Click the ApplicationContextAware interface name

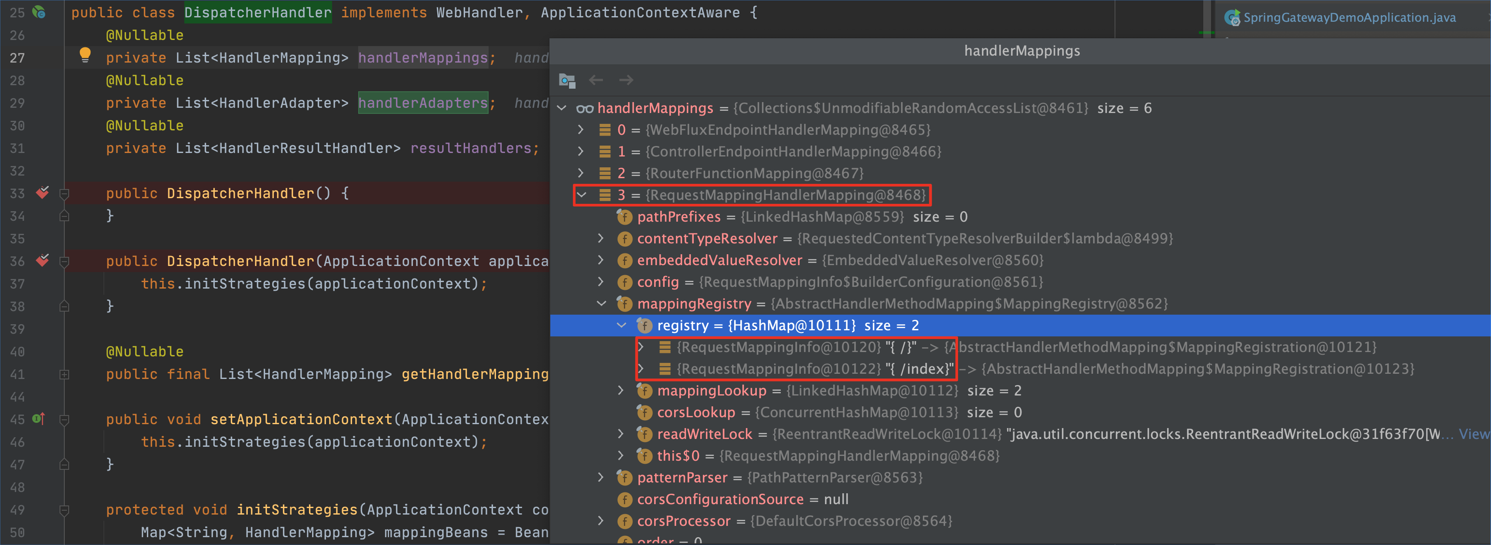(640, 12)
